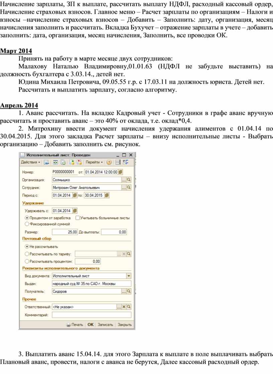
Task: Click the Организация field containing Солнышко
Action: tap(87, 180)
